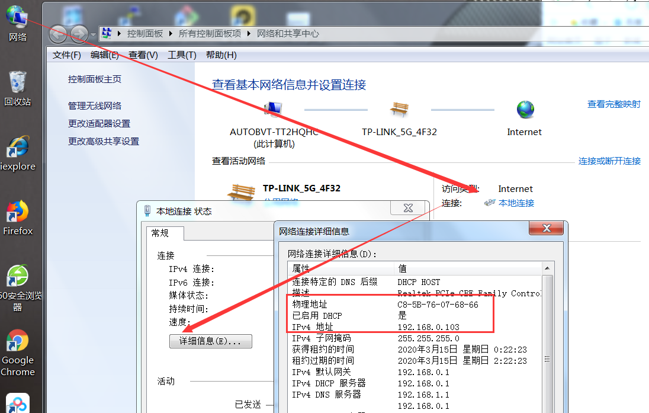649x413 pixels.
Task: Open the 帮助(H) menu
Action: click(221, 55)
